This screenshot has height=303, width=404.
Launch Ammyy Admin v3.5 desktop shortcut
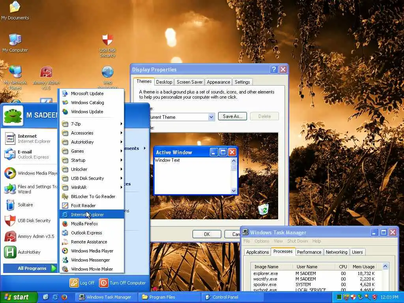coord(46,78)
